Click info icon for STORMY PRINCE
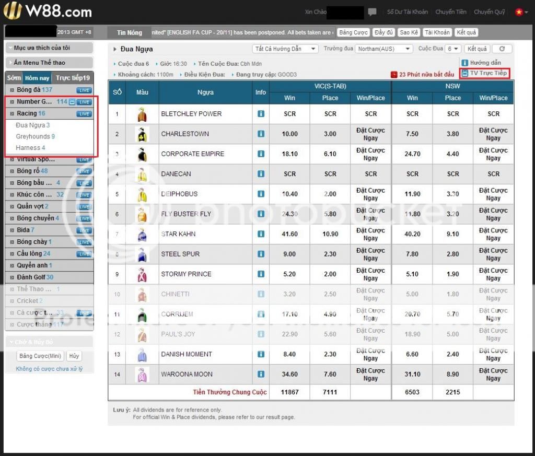Viewport: 535px width, 456px height. pos(261,274)
